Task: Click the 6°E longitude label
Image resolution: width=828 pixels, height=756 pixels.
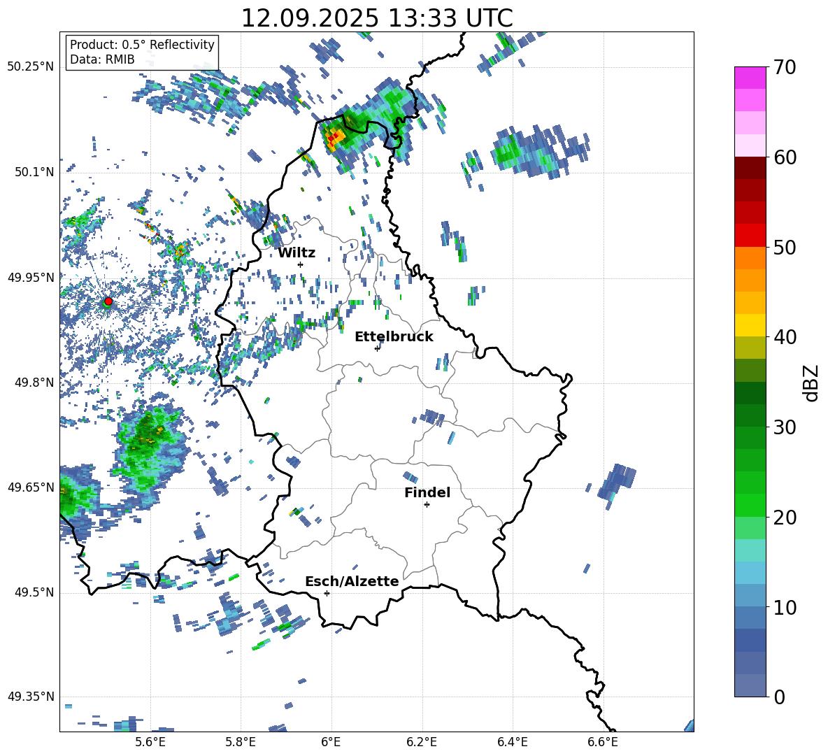Action: [x=331, y=742]
